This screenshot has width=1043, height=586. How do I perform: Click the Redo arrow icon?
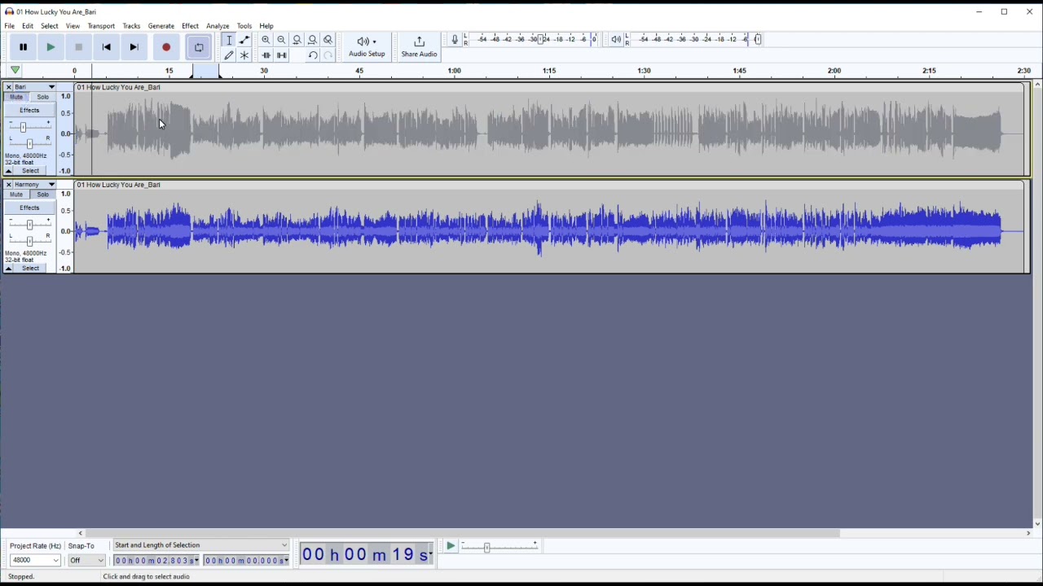click(x=328, y=55)
